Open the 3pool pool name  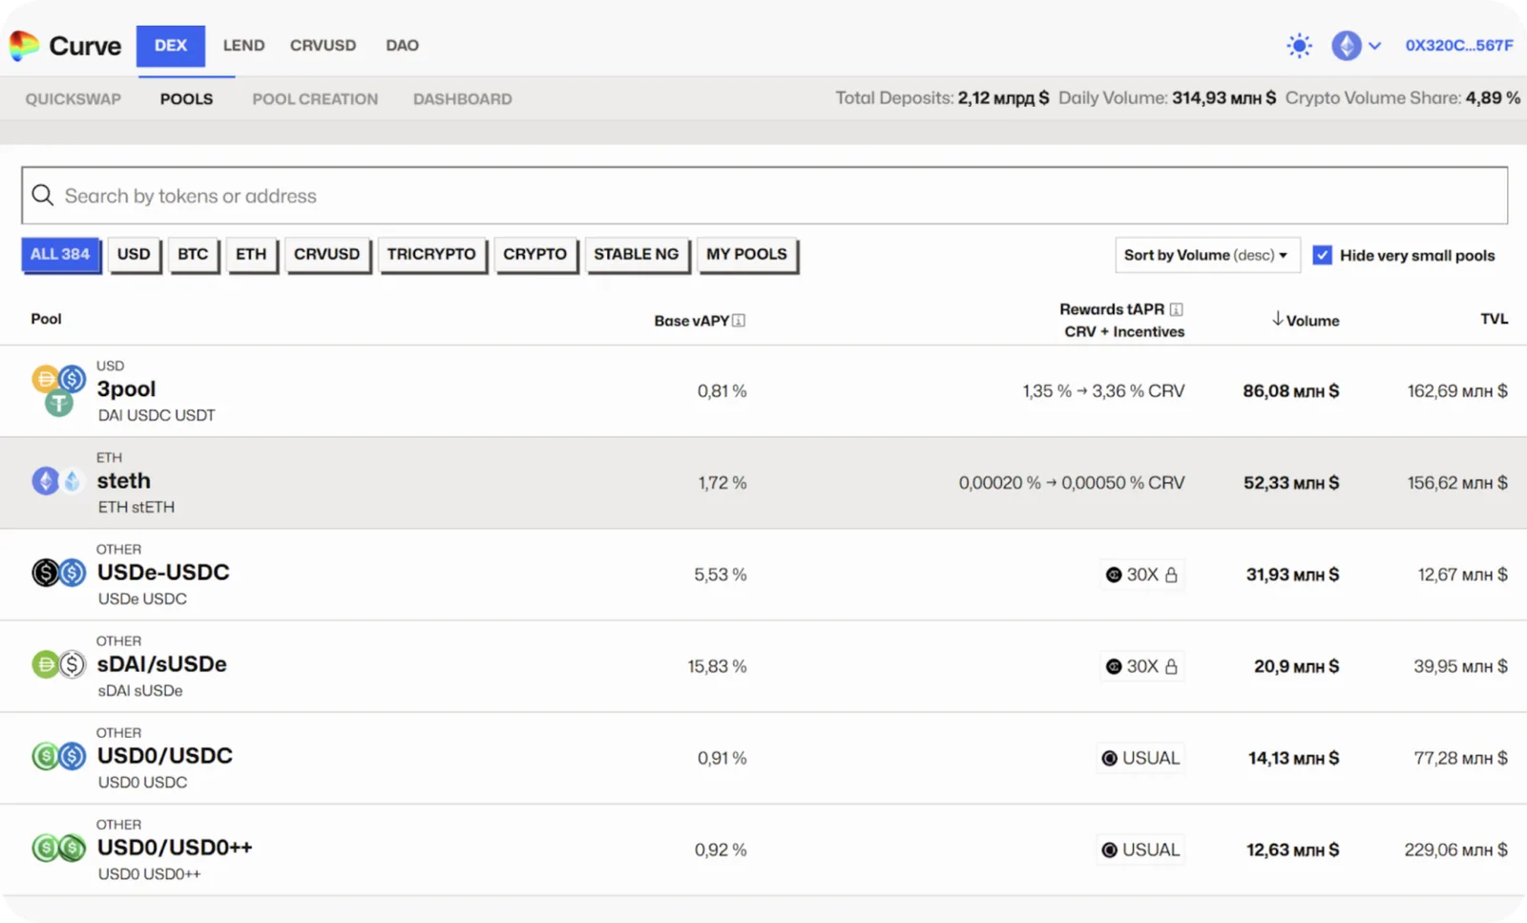[126, 389]
